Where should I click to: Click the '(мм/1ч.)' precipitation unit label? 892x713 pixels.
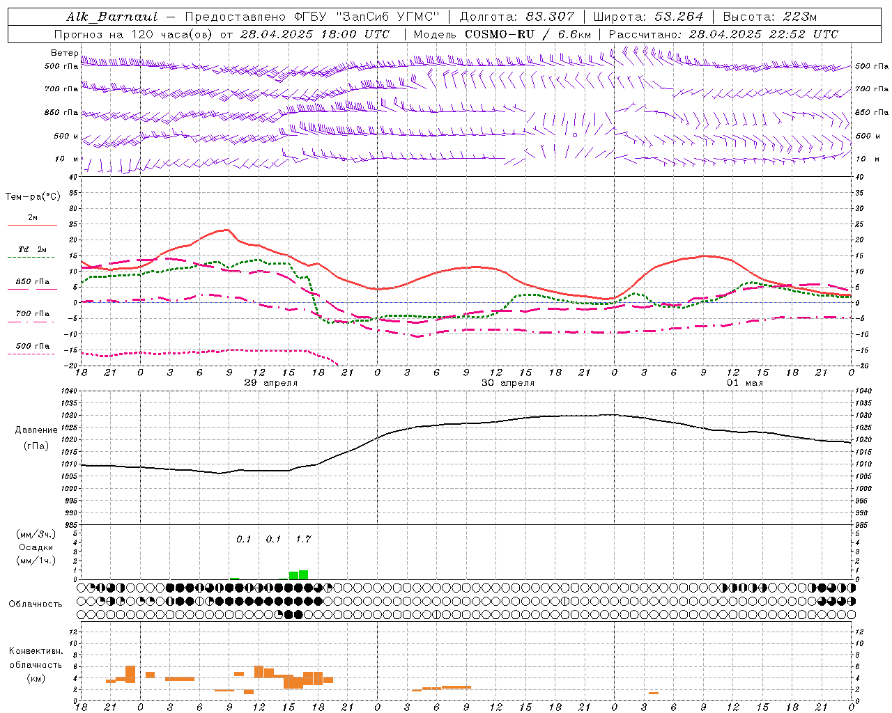point(36,561)
